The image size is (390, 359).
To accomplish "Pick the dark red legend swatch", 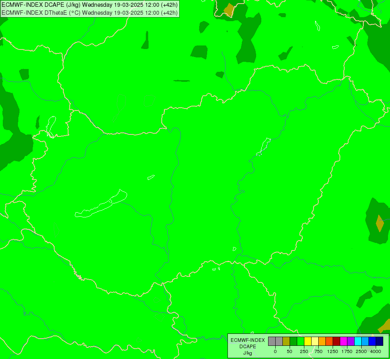I will click(337, 341).
